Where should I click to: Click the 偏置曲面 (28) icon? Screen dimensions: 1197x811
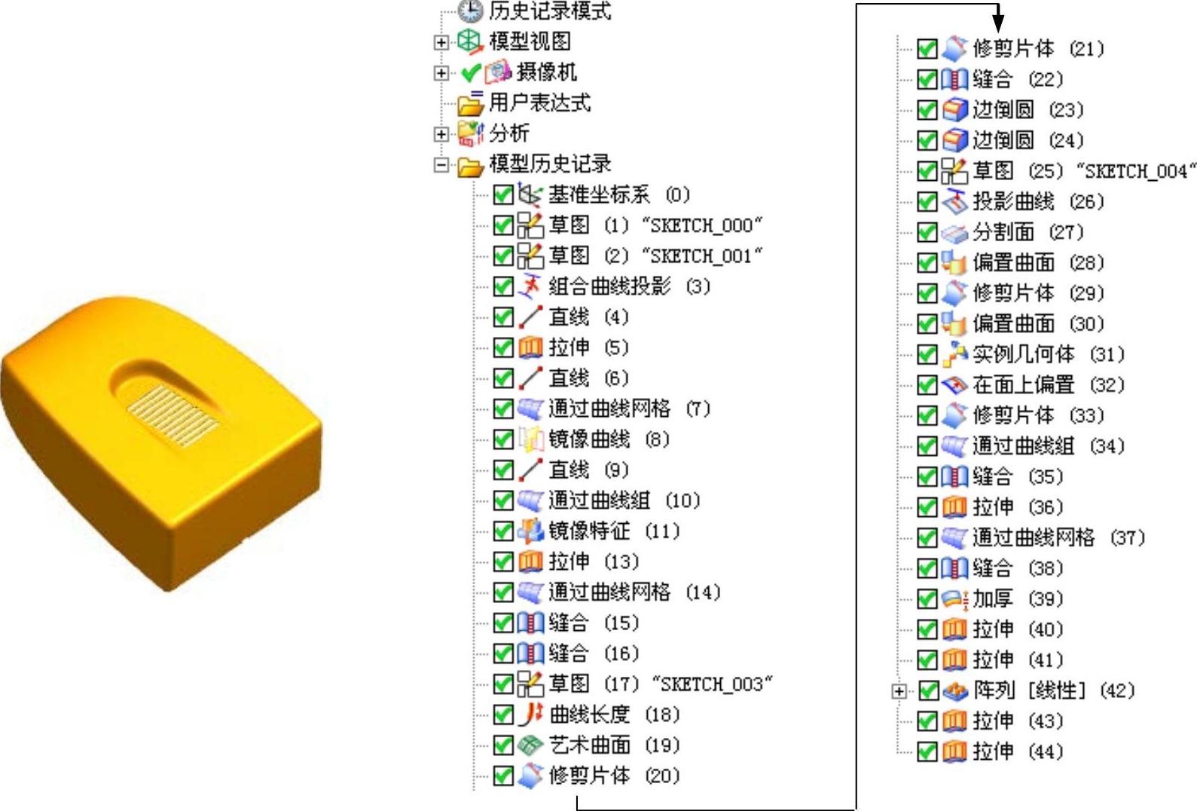point(954,262)
